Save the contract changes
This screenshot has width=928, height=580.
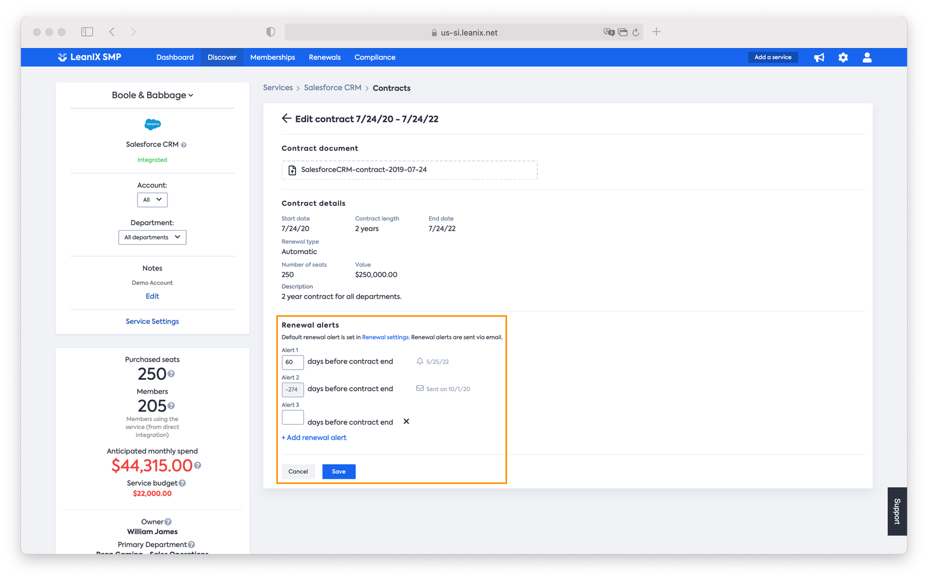(x=339, y=471)
